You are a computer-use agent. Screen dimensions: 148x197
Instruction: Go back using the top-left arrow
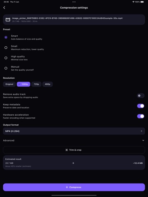point(4,8)
